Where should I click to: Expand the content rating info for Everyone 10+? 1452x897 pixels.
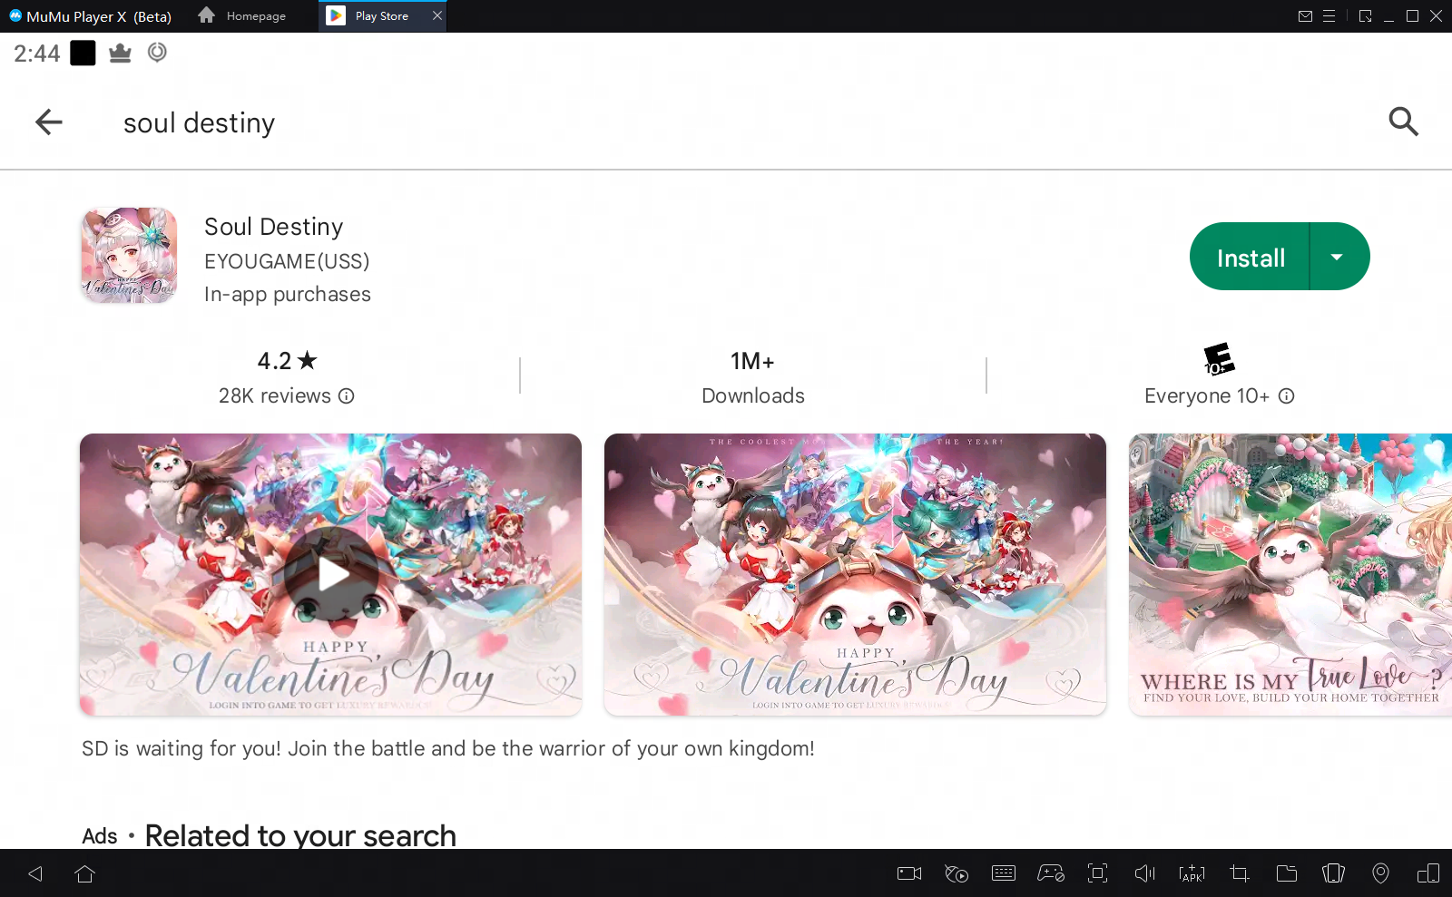[x=1286, y=396]
